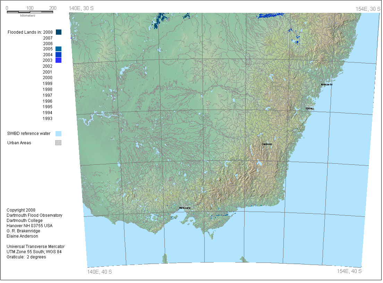Click the 1993 year in the legend
Image resolution: width=383 pixels, height=283 pixels.
point(48,119)
